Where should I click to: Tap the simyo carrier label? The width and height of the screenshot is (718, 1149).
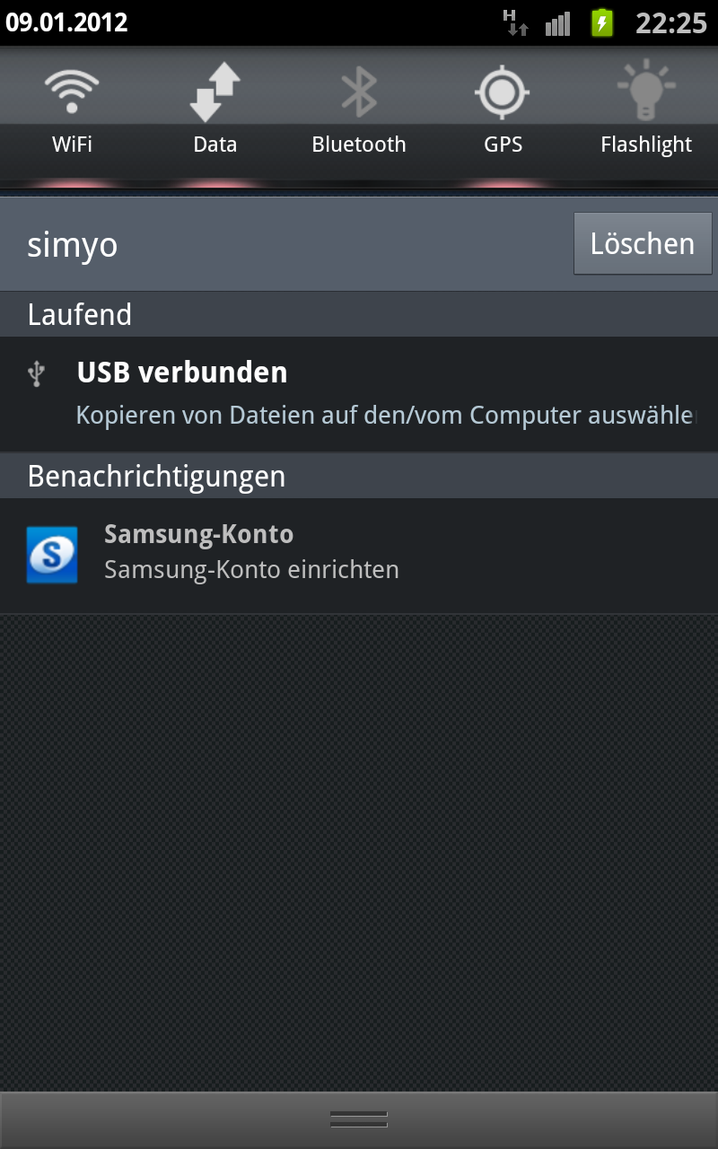coord(72,244)
